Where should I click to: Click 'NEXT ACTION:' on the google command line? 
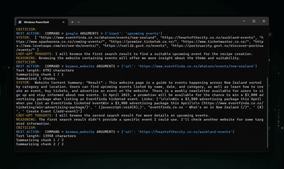(x=28, y=33)
